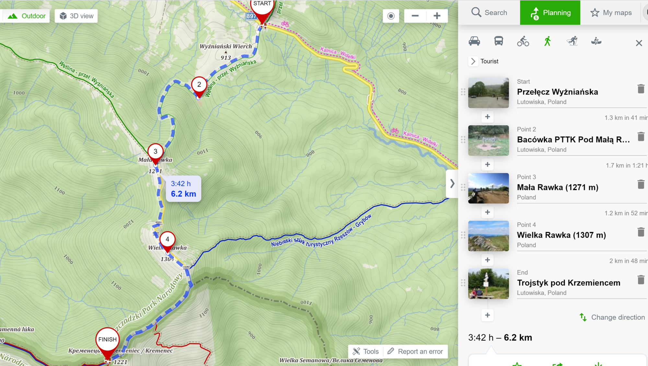Zoom in the map with plus
The image size is (648, 366).
(437, 16)
